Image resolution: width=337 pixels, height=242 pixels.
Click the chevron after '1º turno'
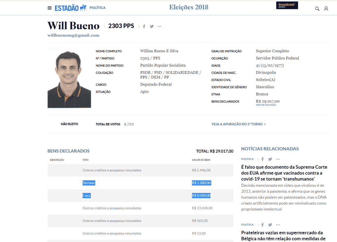click(265, 124)
